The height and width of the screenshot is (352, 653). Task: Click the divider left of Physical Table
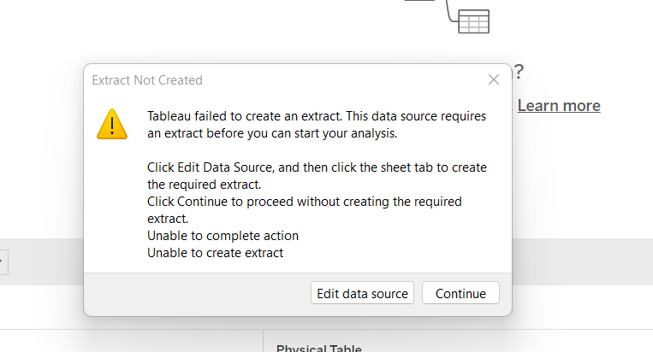point(263,342)
